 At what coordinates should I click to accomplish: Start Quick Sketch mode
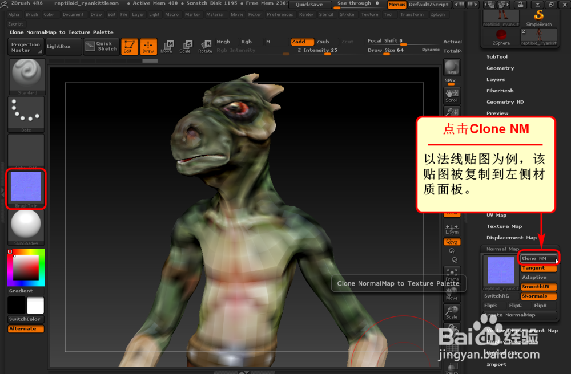[101, 46]
